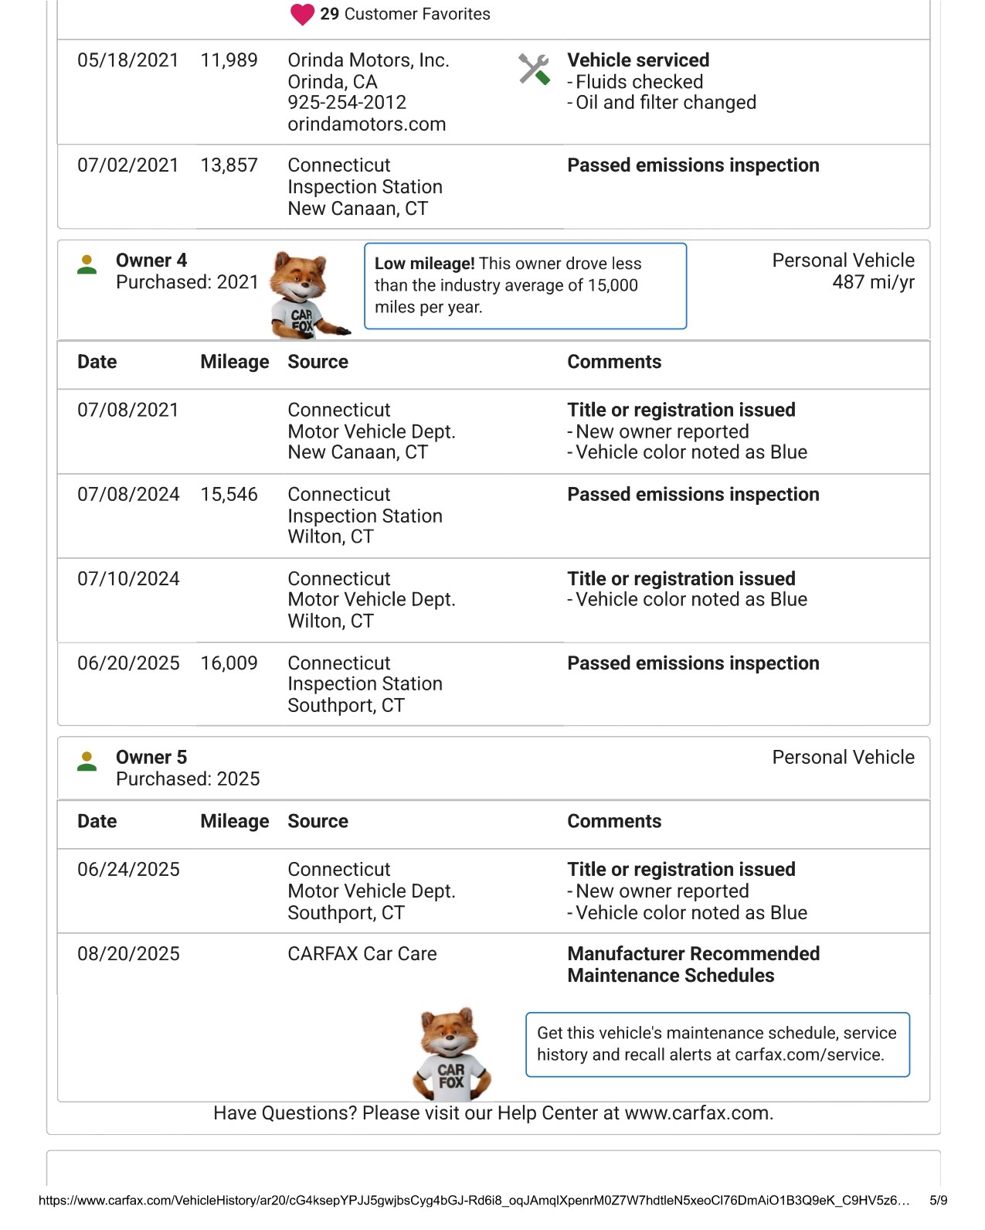The height and width of the screenshot is (1230, 985).
Task: Open the orindamotors.com link
Action: pyautogui.click(x=366, y=124)
